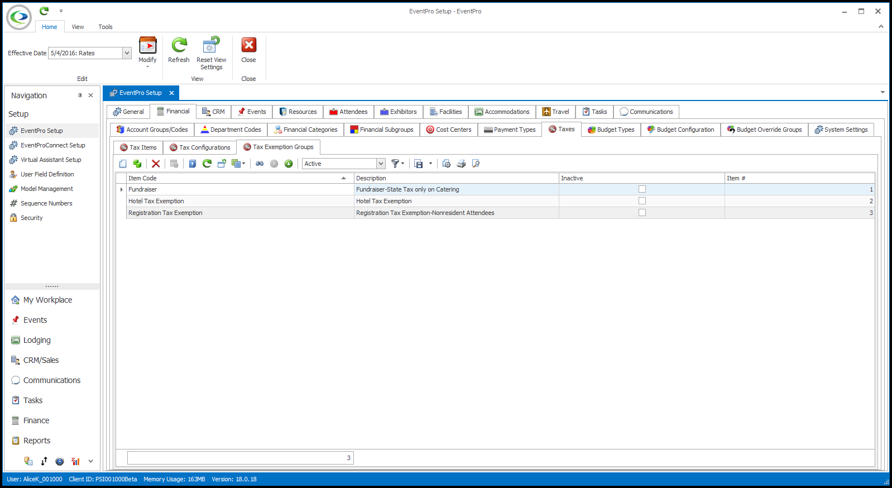892x488 pixels.
Task: Open the Finance navigation group
Action: (x=36, y=420)
